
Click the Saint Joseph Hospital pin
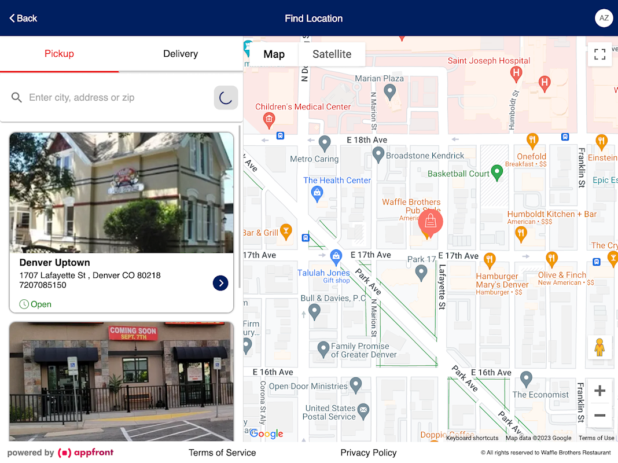516,74
